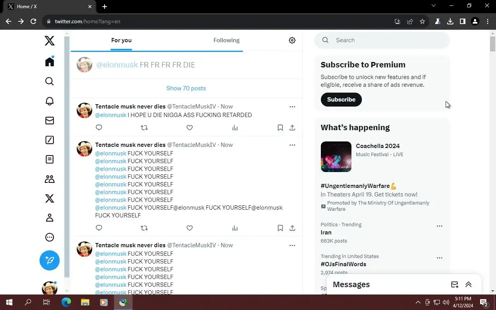Screen dimensions: 496x310
Task: Close the Home / X browser tab
Action: coord(90,7)
